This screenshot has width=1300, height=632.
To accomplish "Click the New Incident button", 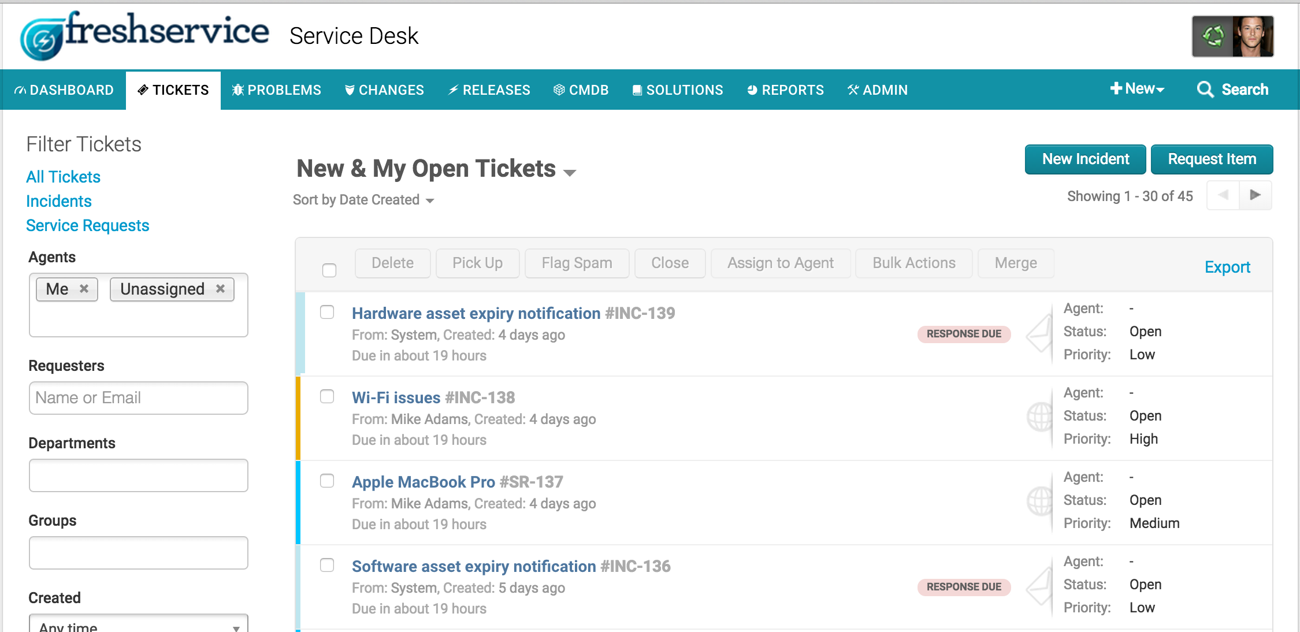I will (x=1086, y=159).
